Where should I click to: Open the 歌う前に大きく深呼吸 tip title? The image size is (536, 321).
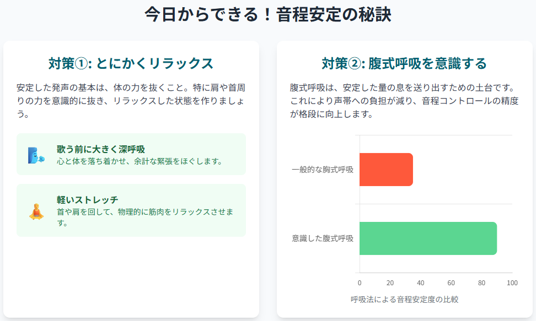100,149
